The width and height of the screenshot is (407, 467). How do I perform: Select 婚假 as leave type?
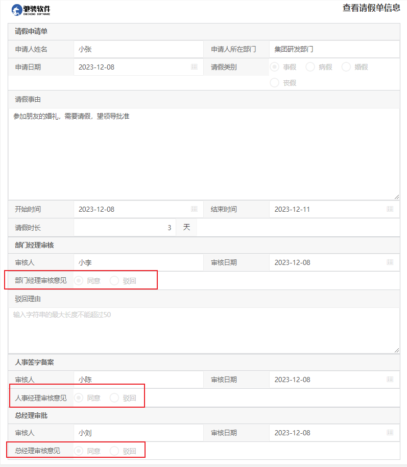tap(346, 67)
